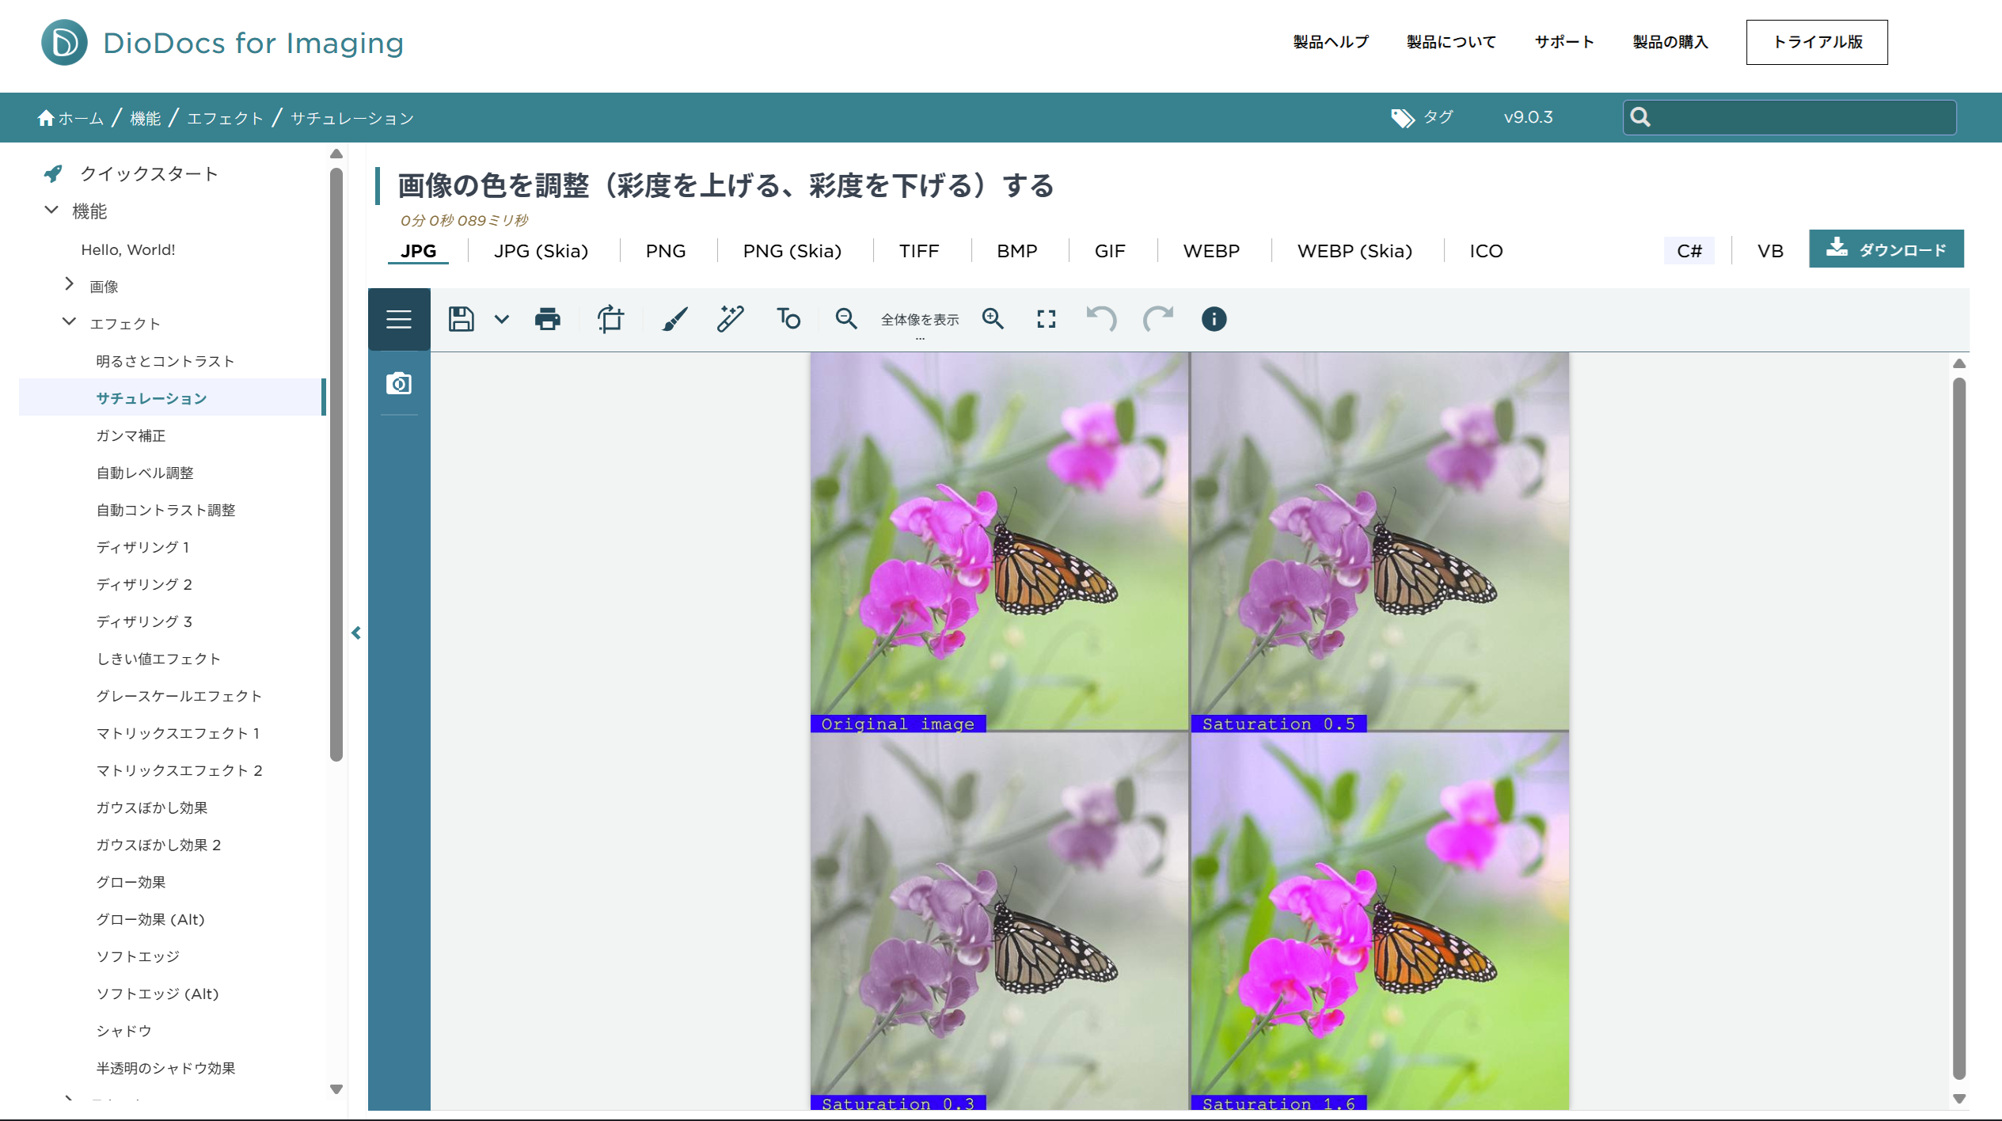The height and width of the screenshot is (1121, 2002).
Task: Go to エフェクト in the breadcrumb
Action: (225, 118)
